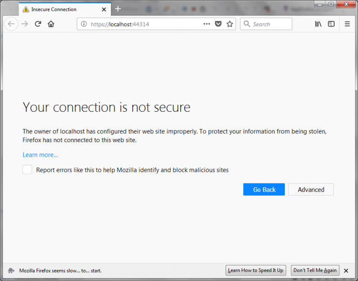Bookmark this page with the star

tap(230, 24)
